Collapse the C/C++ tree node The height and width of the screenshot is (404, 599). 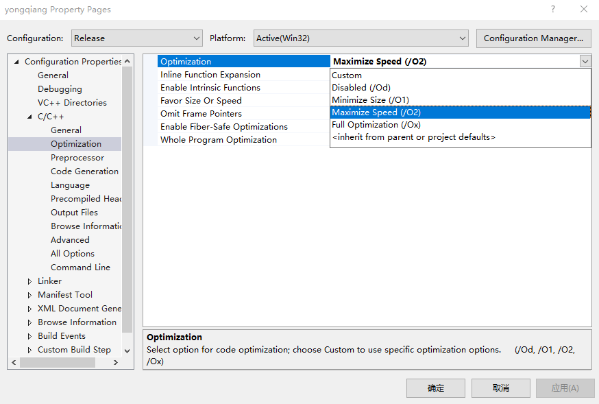29,117
